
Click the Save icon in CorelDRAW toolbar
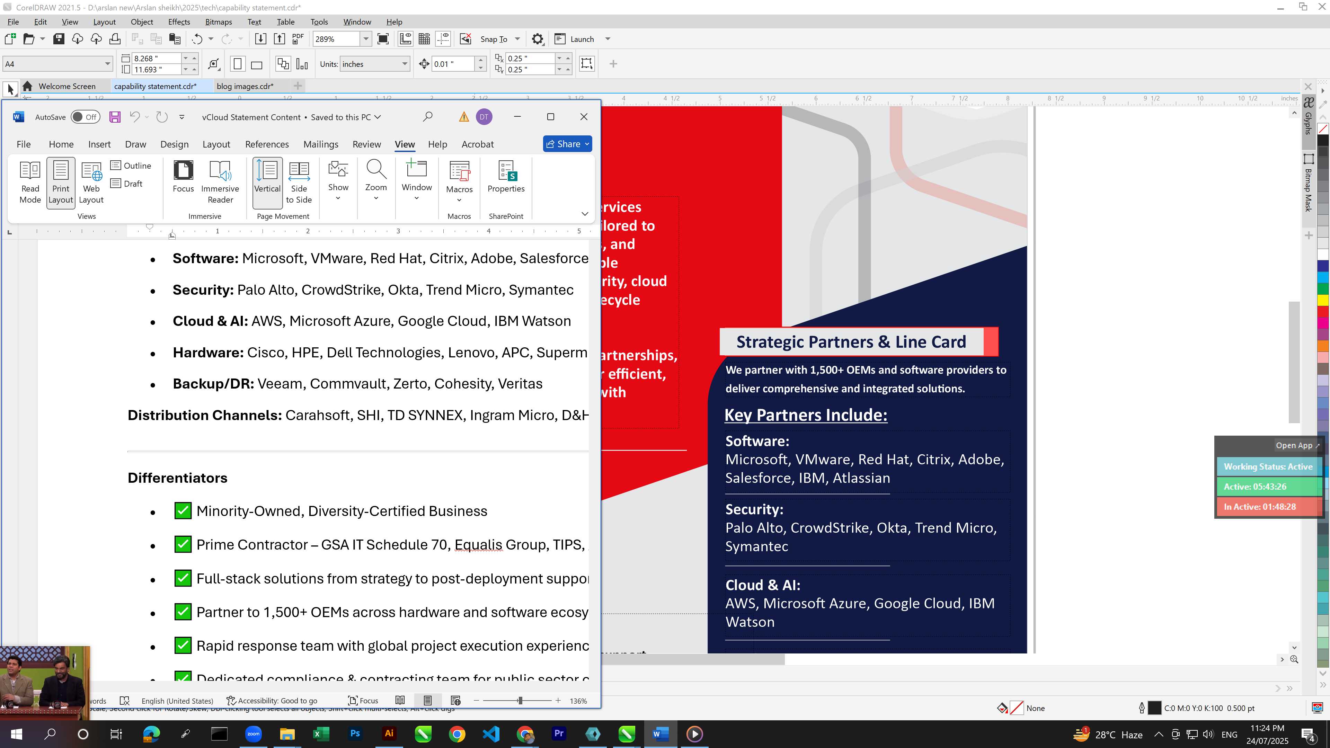click(x=58, y=39)
